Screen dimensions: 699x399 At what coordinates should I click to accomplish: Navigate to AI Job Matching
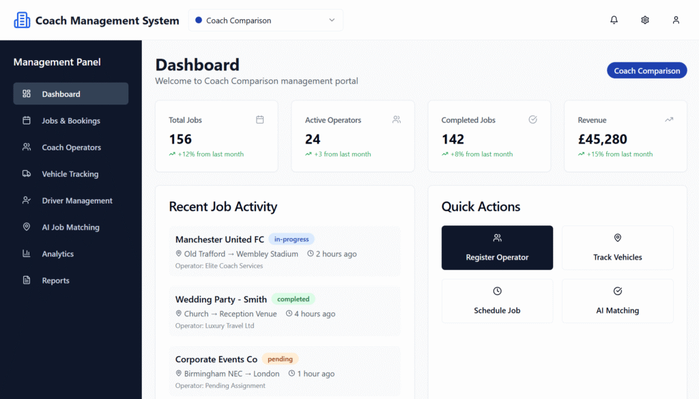tap(71, 228)
